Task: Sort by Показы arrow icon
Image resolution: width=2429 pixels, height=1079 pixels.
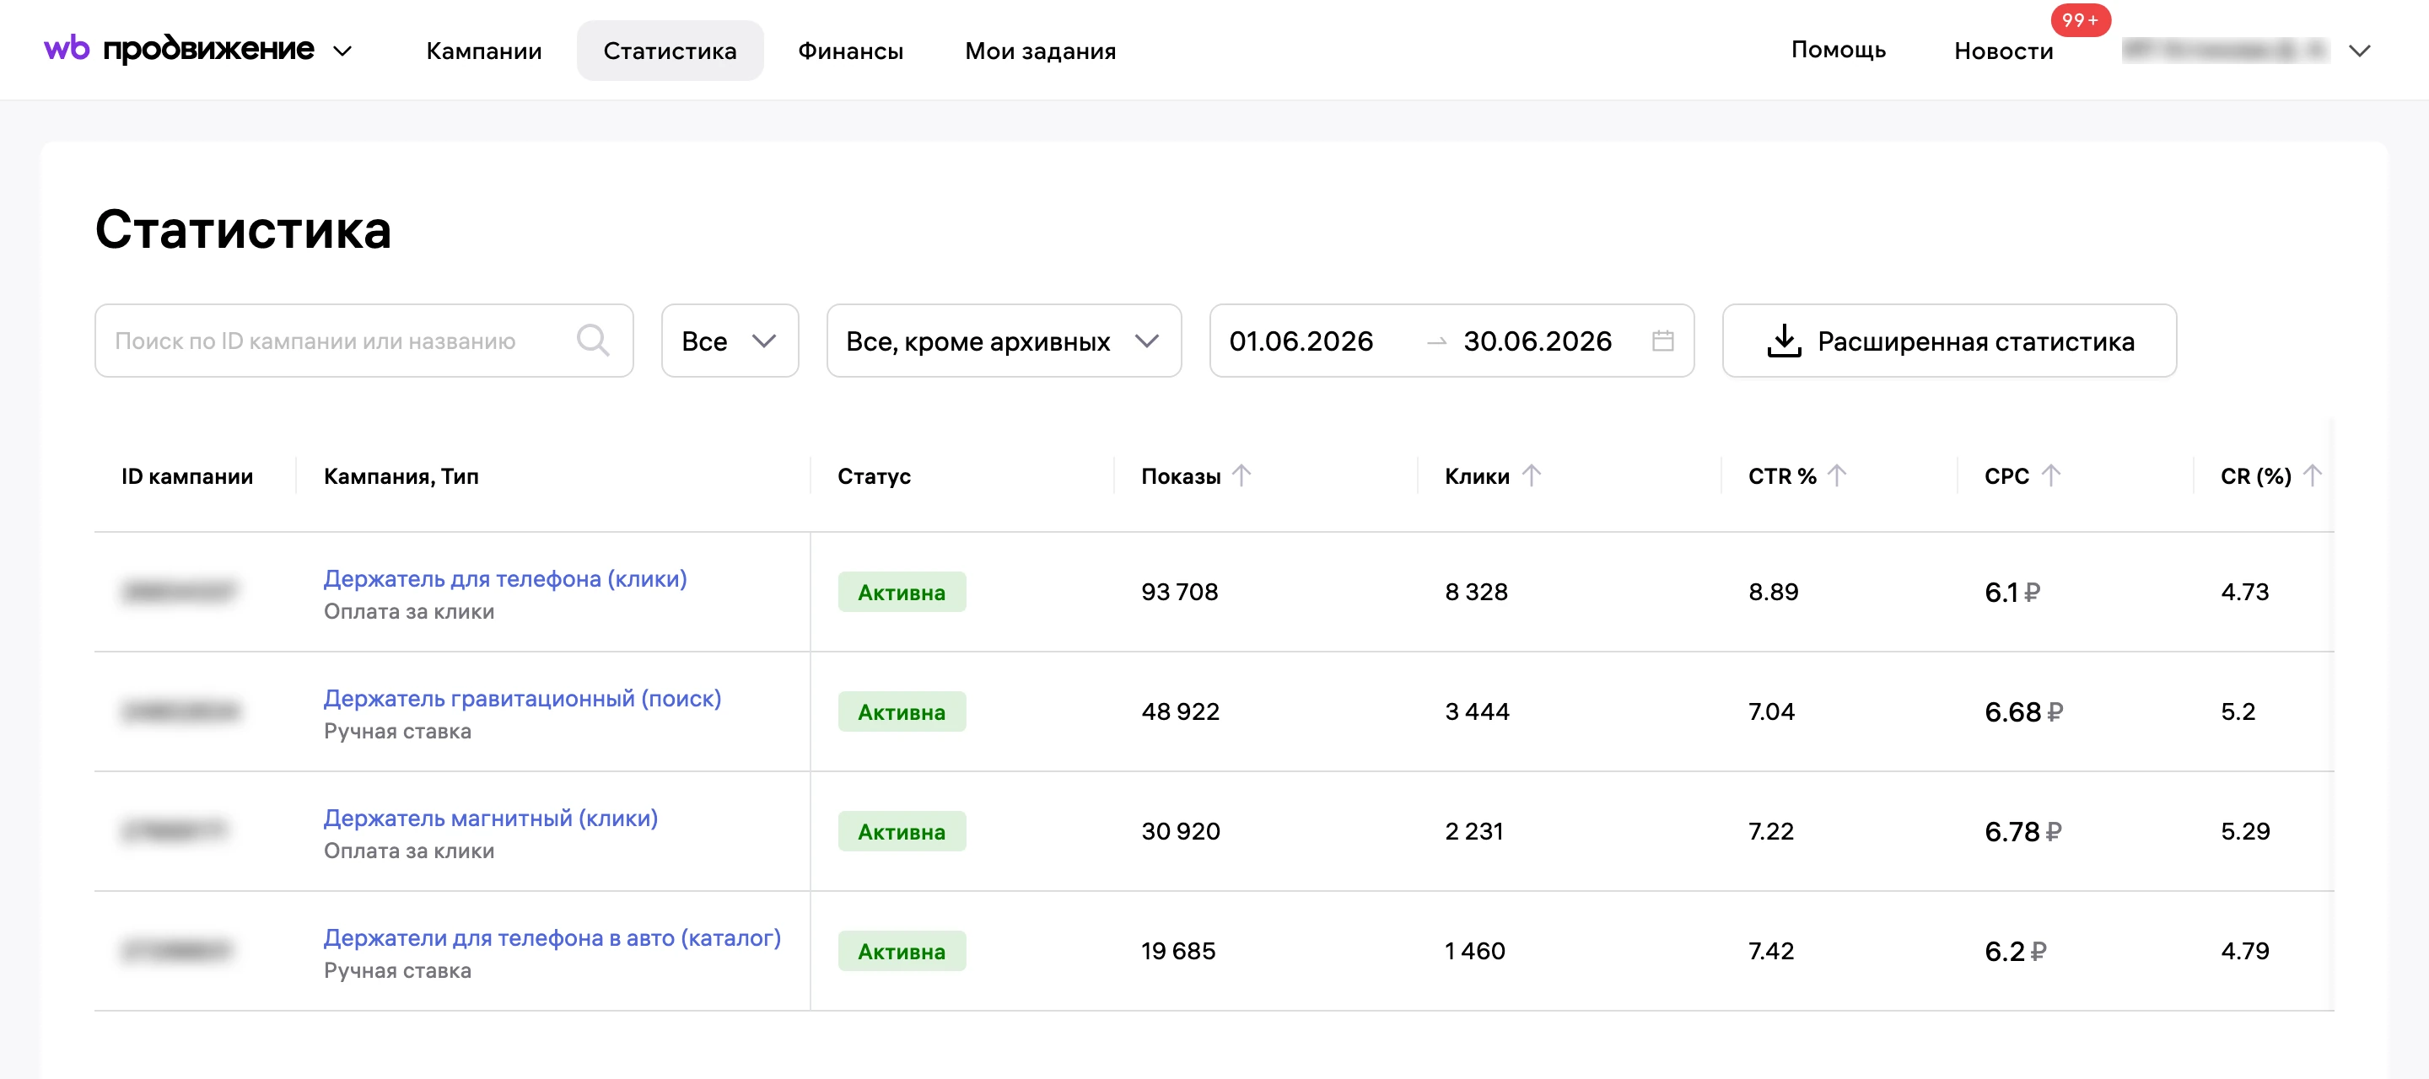Action: (x=1241, y=476)
